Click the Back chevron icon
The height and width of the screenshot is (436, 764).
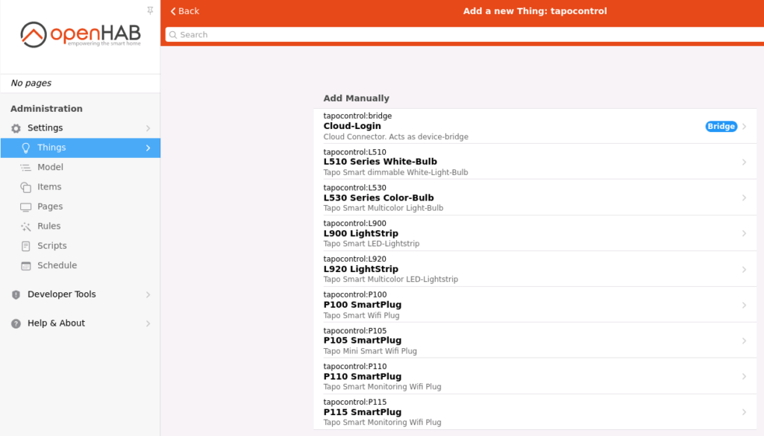click(x=173, y=11)
